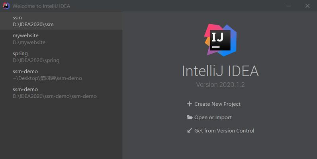Click the folder icon beside Open or Import

pos(190,117)
